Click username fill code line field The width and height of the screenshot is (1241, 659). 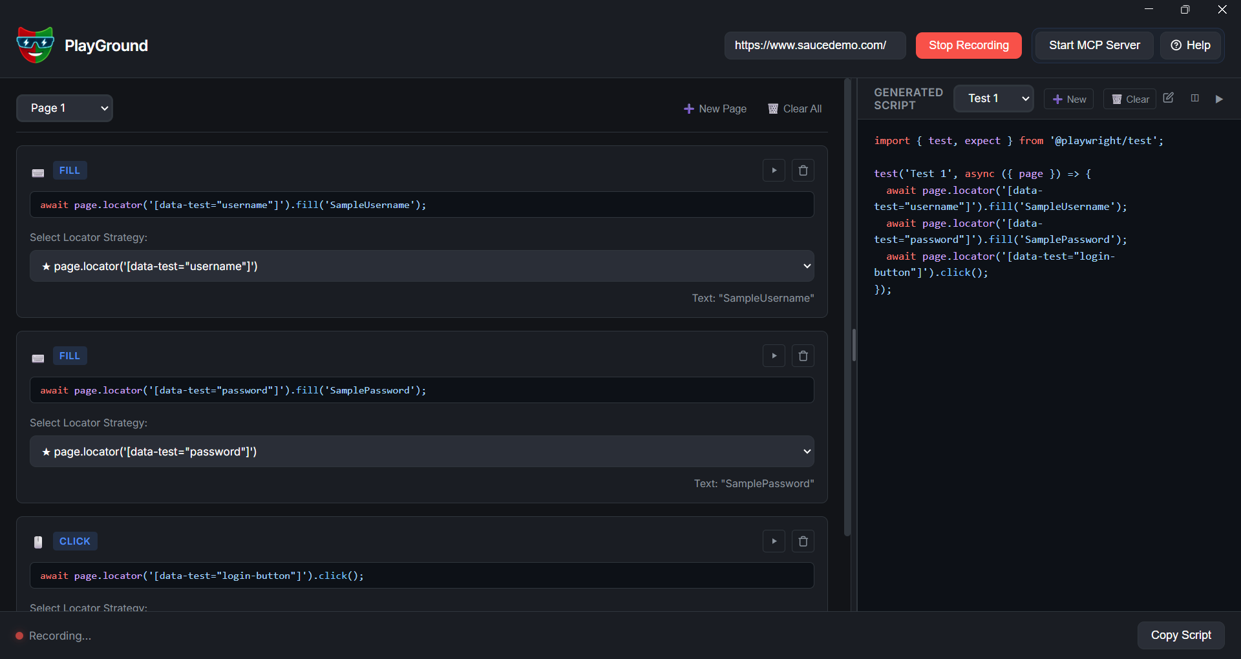pyautogui.click(x=422, y=205)
